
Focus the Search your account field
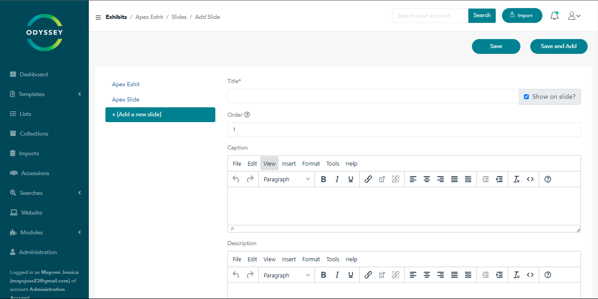430,16
